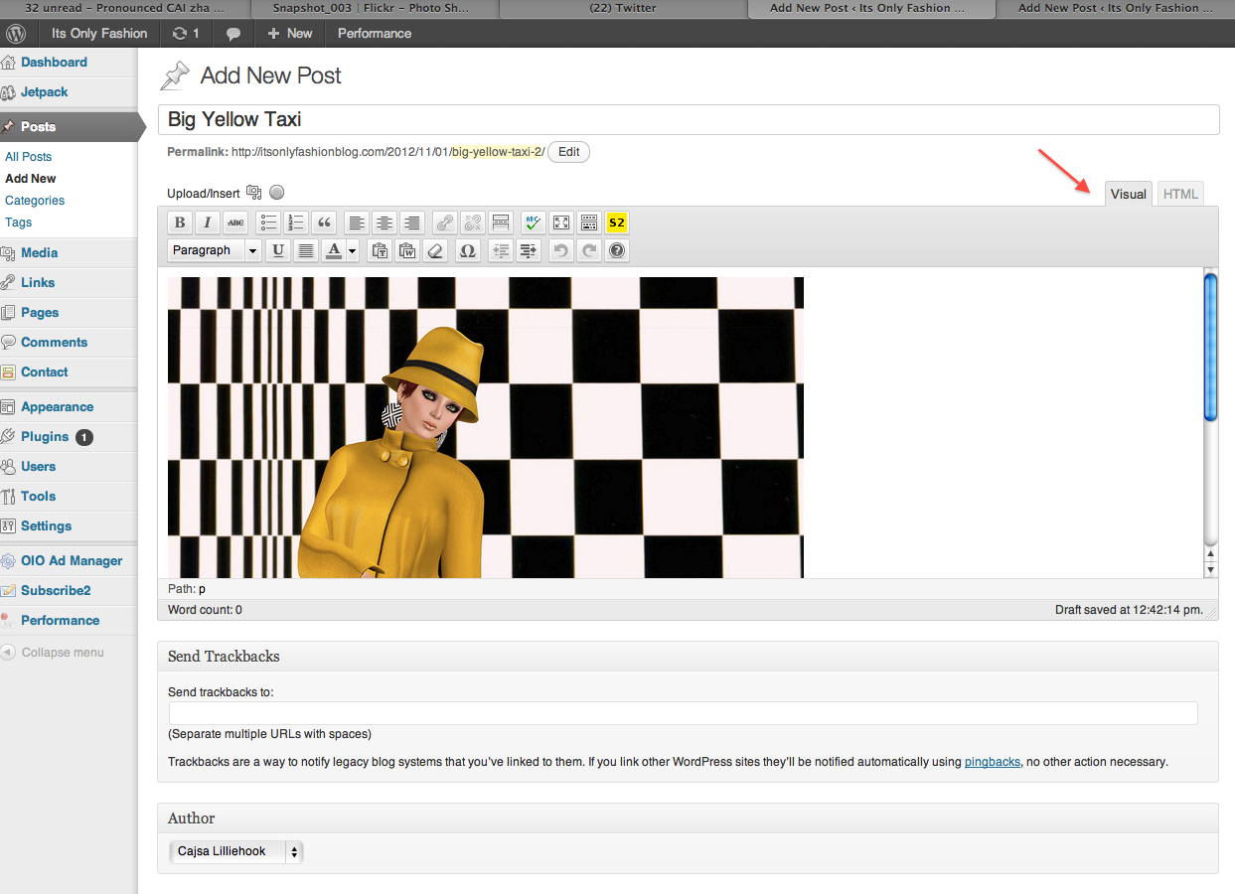
Task: Toggle the proofreading spellcheck button
Action: click(x=533, y=223)
